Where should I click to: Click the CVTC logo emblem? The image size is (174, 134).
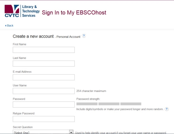12,11
